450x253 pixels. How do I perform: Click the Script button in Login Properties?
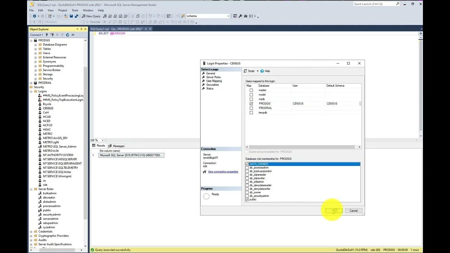[x=249, y=71]
